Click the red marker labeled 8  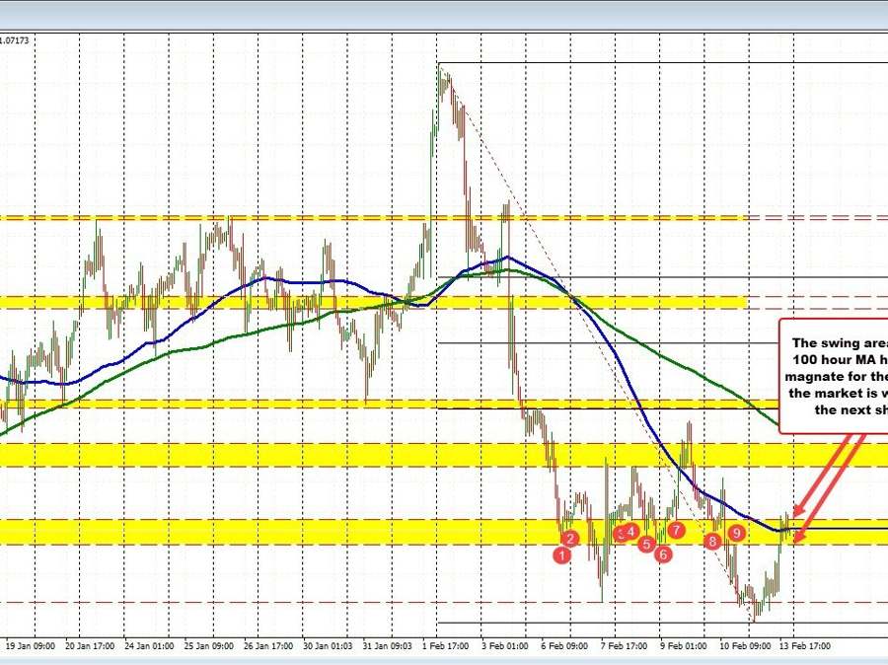712,541
